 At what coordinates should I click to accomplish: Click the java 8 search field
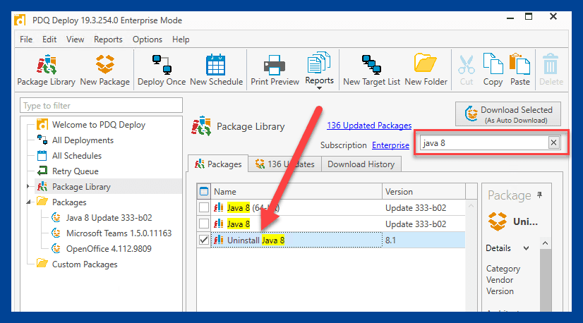483,142
